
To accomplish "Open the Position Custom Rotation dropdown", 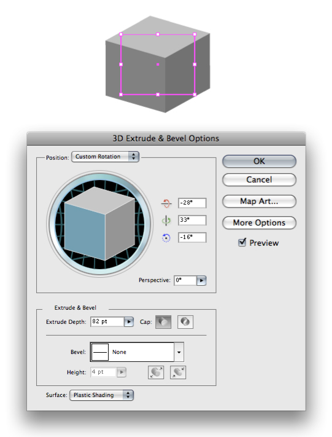I will pyautogui.click(x=105, y=157).
